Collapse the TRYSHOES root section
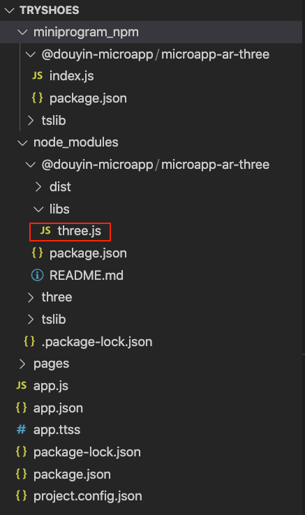The image size is (305, 515). pos(10,10)
